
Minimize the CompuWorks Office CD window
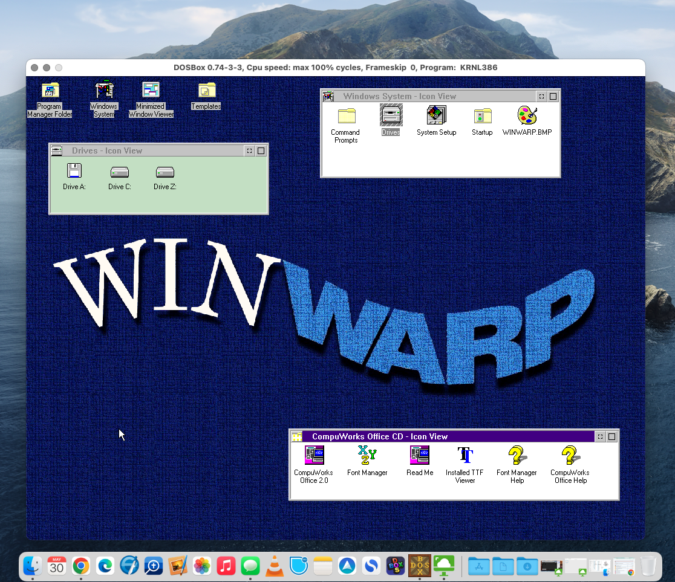pos(600,436)
